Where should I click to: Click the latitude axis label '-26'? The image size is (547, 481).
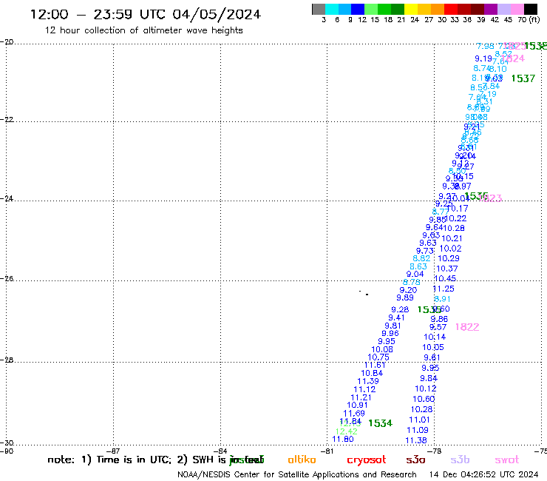pyautogui.click(x=7, y=279)
